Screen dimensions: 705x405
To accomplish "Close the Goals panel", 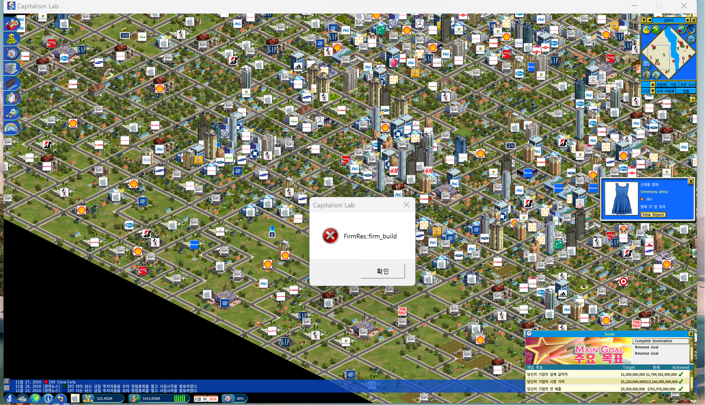I will click(691, 334).
